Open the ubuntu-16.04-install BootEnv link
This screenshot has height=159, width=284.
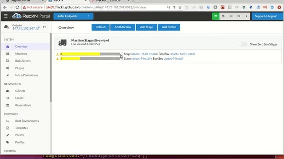pyautogui.click(x=182, y=54)
